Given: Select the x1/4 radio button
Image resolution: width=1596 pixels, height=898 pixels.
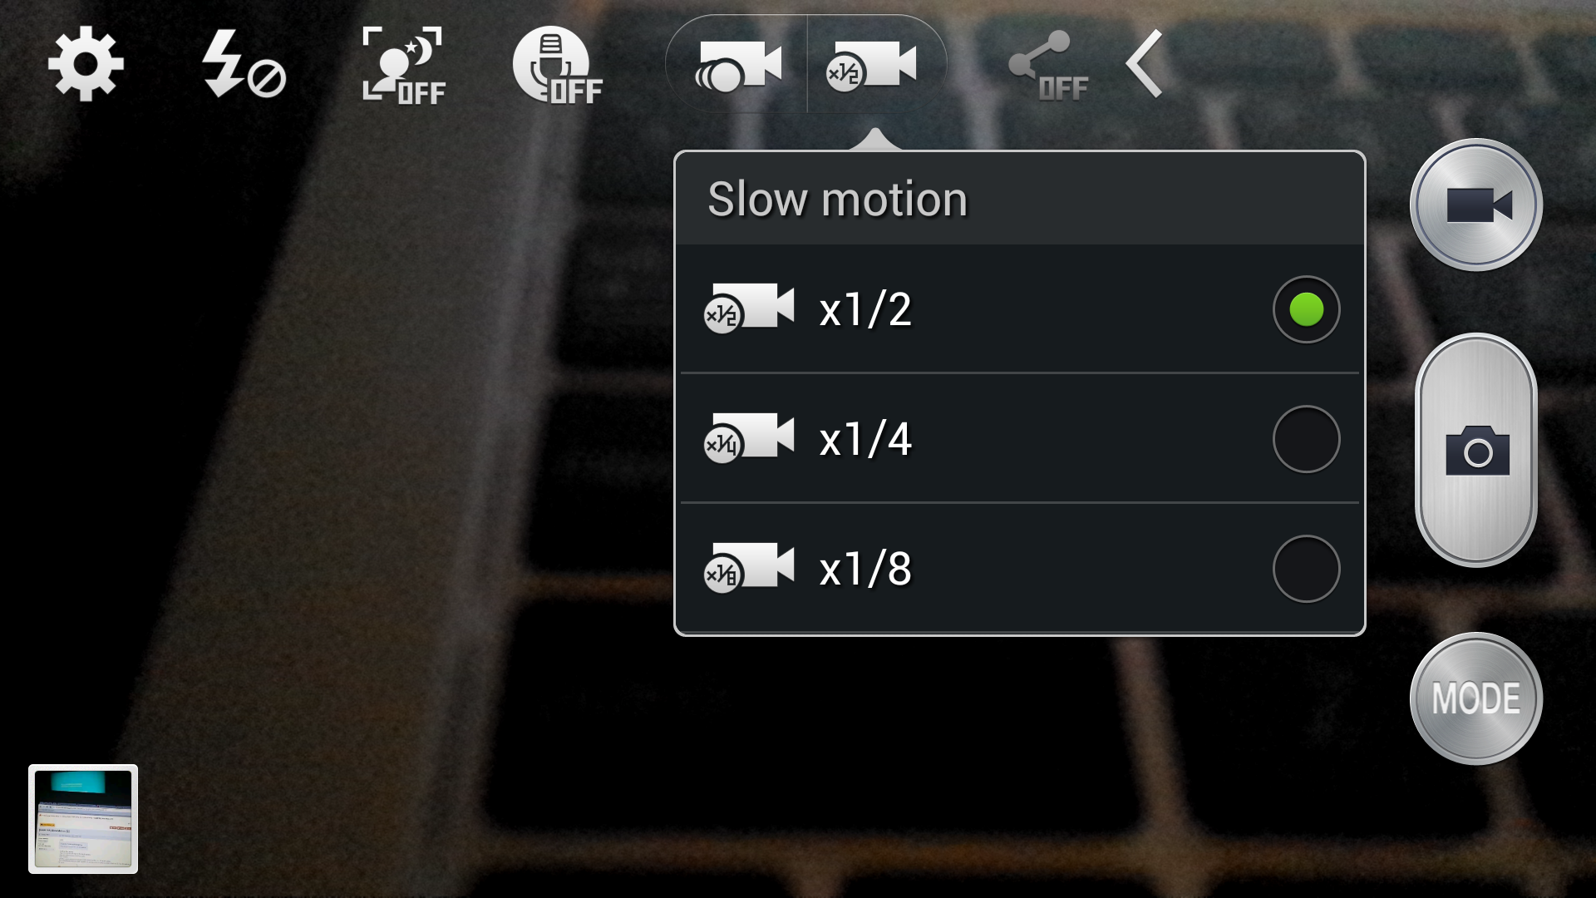Looking at the screenshot, I should (1306, 439).
